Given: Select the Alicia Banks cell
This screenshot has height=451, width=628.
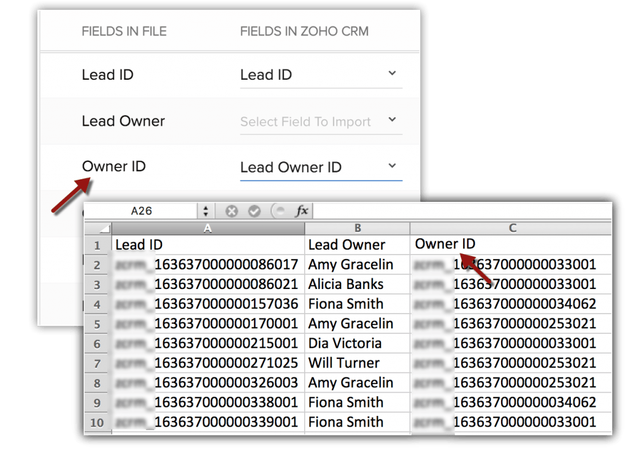Looking at the screenshot, I should 357,284.
